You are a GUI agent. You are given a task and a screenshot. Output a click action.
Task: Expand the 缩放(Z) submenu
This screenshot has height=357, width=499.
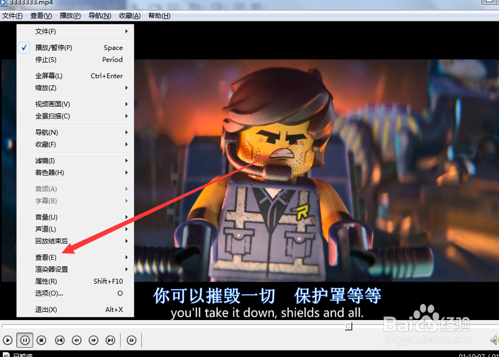tap(76, 88)
